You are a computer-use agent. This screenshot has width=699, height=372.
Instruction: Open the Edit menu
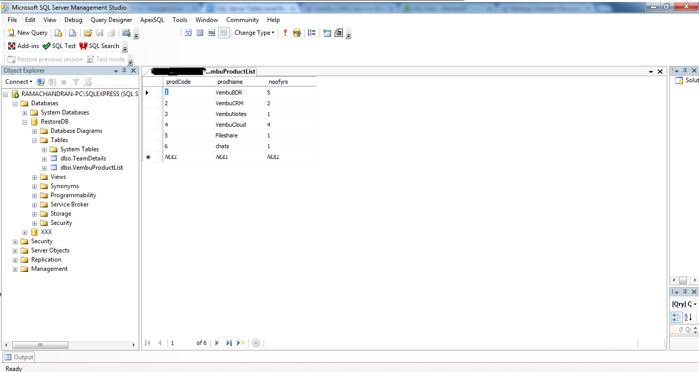pos(30,20)
